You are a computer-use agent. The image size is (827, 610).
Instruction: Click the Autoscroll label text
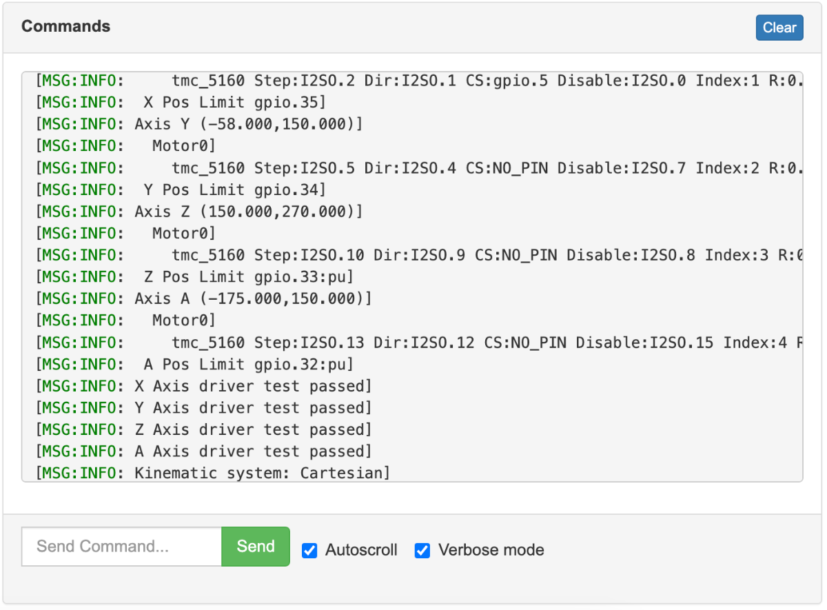[361, 550]
